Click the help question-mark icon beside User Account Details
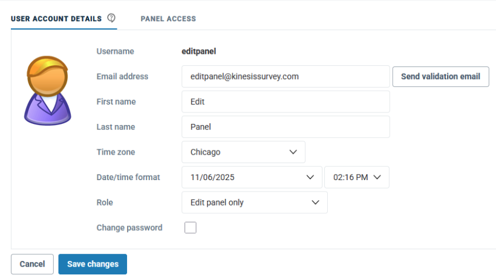496x278 pixels. pyautogui.click(x=111, y=18)
